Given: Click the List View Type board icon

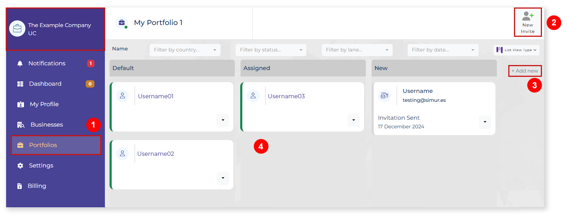Looking at the screenshot, I should pyautogui.click(x=500, y=50).
